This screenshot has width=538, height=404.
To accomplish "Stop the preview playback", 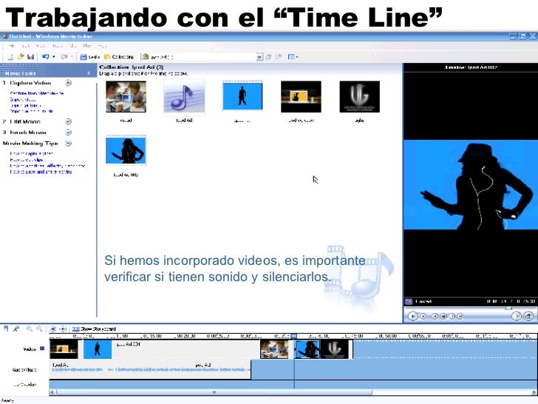I will [423, 317].
